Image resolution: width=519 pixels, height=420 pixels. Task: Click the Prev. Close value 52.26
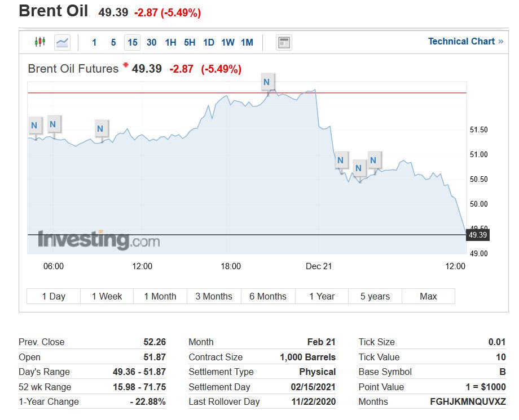(155, 342)
